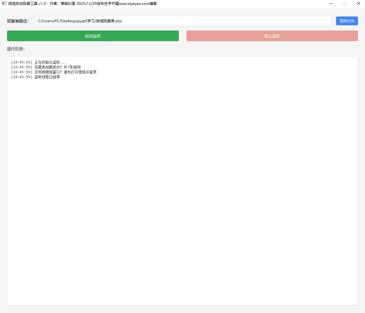Screen dimensions: 365x313
Task: Click the 回复表加载成功 log entry
Action: (57, 67)
